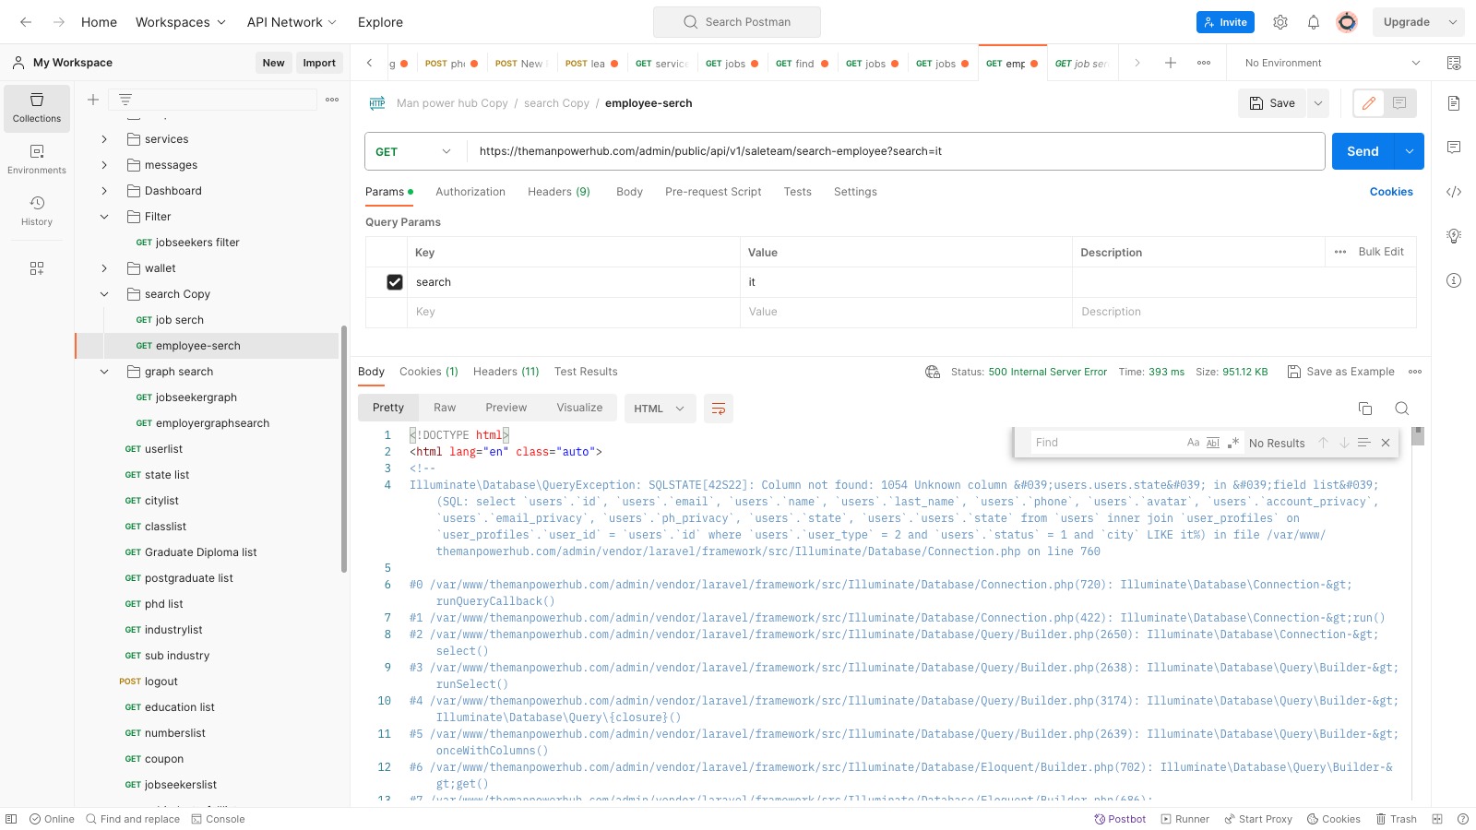Open the related requests lightbulb icon
The width and height of the screenshot is (1476, 830).
[x=1454, y=236]
